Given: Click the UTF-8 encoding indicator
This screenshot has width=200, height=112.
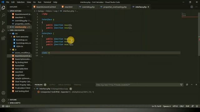Looking at the screenshot, I should pos(175,106).
